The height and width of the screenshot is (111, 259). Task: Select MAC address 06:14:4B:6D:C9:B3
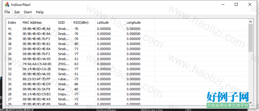click(36, 94)
